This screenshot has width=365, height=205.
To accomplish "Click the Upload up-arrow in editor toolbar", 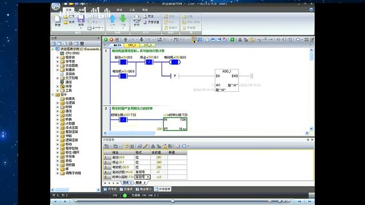I will pyautogui.click(x=125, y=39).
